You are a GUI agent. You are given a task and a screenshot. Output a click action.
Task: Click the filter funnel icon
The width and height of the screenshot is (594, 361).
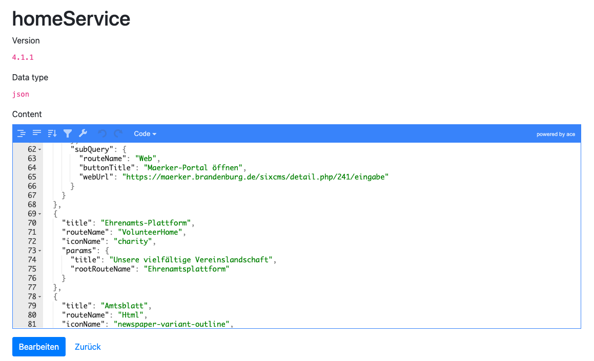pos(68,133)
